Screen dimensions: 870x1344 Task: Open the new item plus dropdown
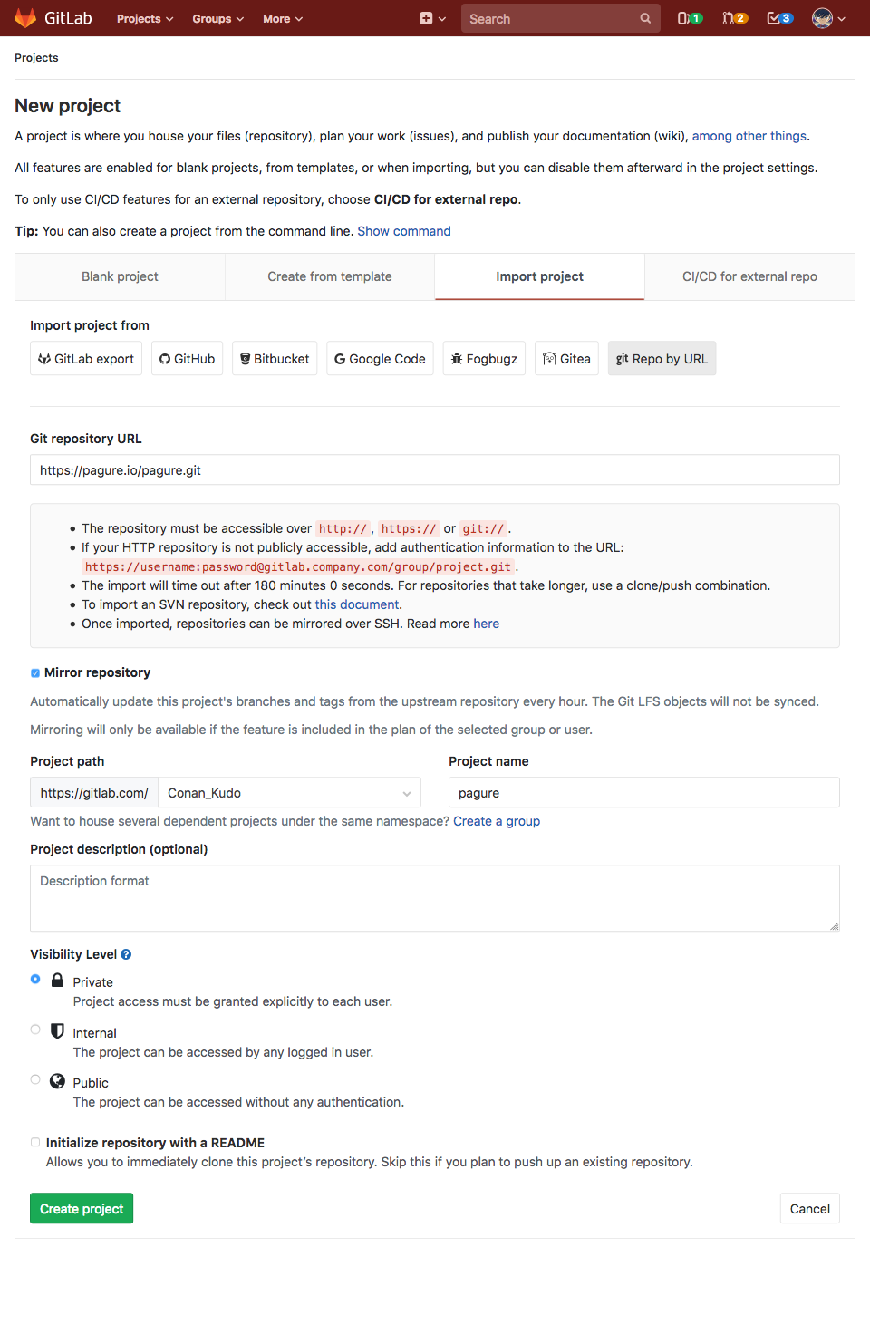[432, 18]
